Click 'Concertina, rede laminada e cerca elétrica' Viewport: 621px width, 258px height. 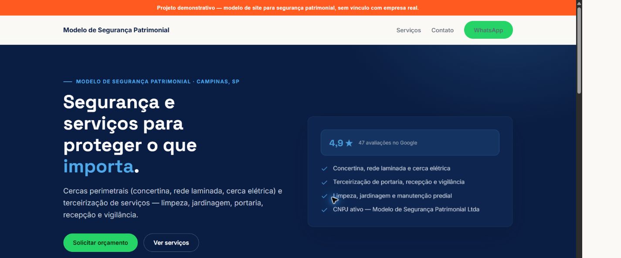coord(392,168)
